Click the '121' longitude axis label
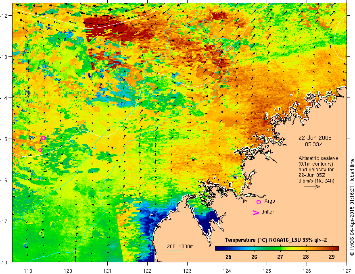Viewport: 355px width, 274px height. pyautogui.click(x=108, y=271)
